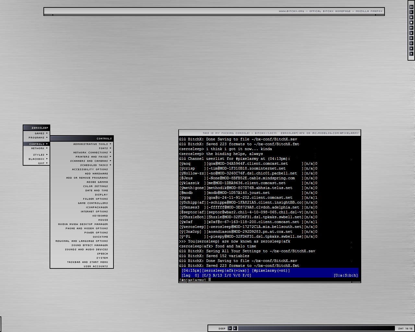Open Display settings
Viewport: 415px width, 332px height.
[81, 195]
